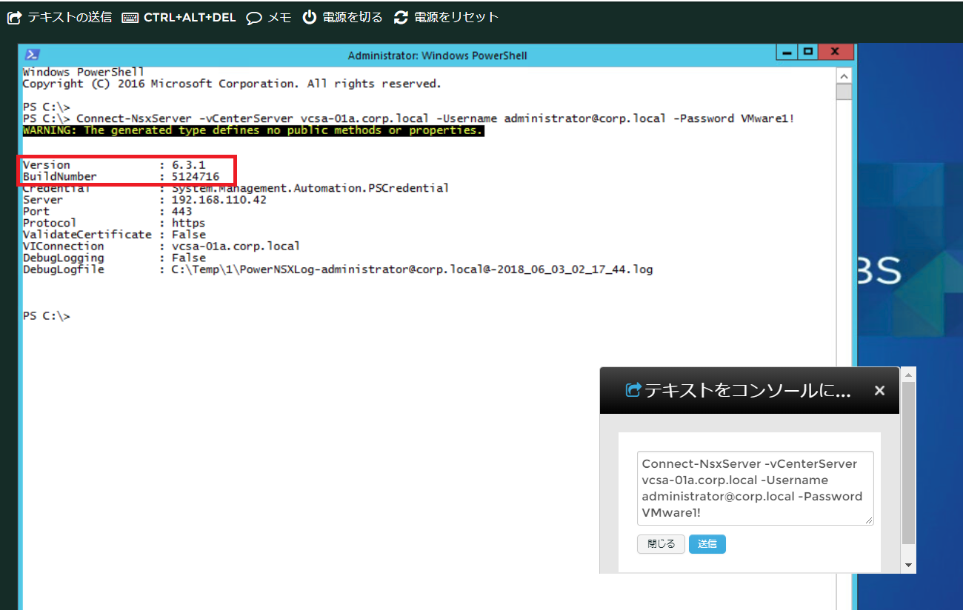Click the reset refresh arrows icon

pos(401,17)
